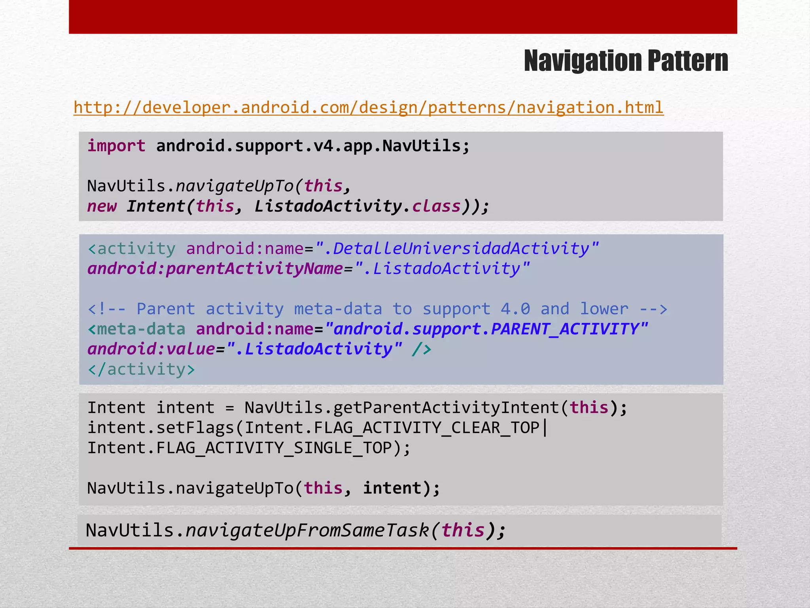Click the 'import android.support.v4.app.NavUtils;' line
Viewport: 810px width, 608px height.
click(x=278, y=146)
